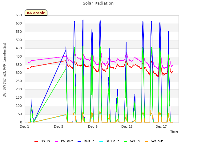Click the Dec 1 axis label
Viewport: 197px width, 147px height.
[24, 126]
